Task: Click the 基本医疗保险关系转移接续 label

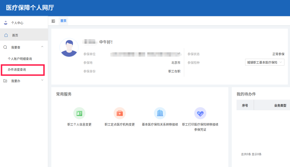Action: (x=160, y=124)
